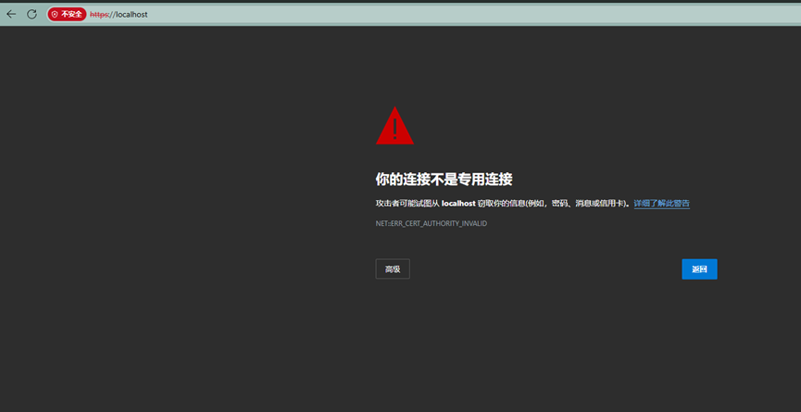Click the browser back arrow

[11, 14]
